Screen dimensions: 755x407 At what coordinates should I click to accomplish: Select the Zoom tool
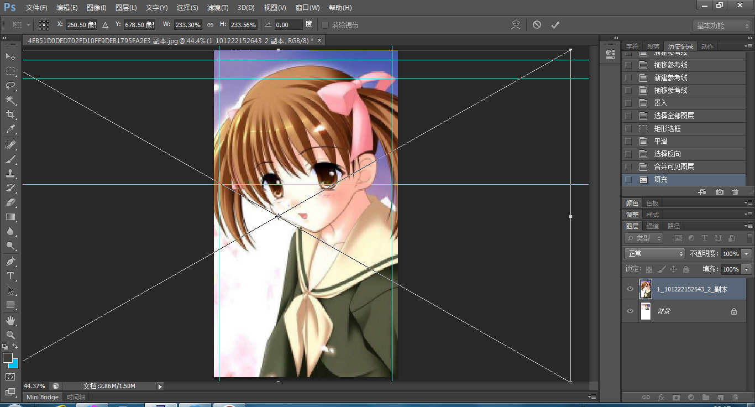[11, 335]
